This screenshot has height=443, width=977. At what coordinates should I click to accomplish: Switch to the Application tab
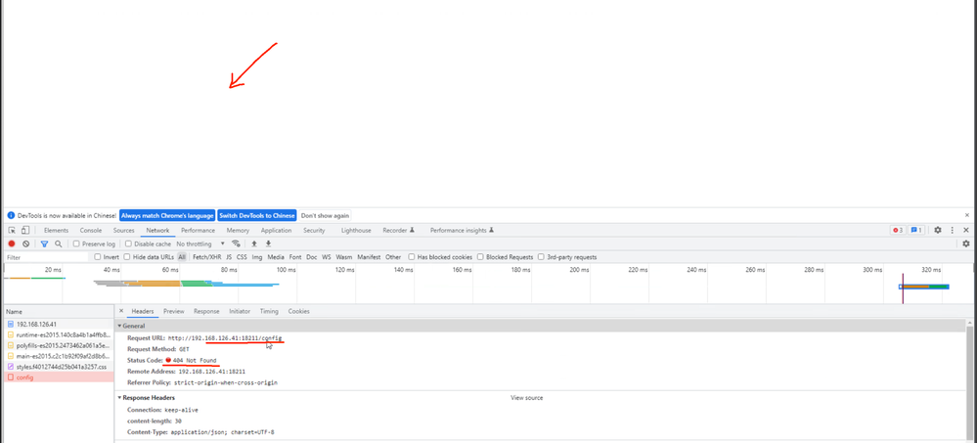pyautogui.click(x=276, y=230)
